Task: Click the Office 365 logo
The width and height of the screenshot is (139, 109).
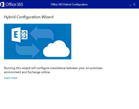Action: (x=12, y=4)
